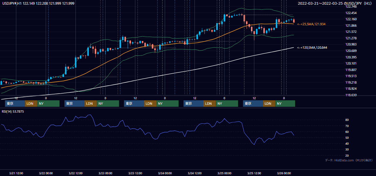Click the 3/21 12:00 time label
376x176 pixels.
(16, 173)
